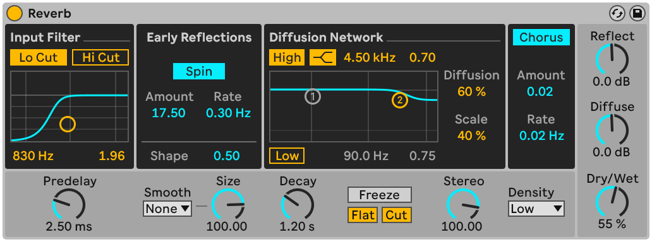This screenshot has width=652, height=242.
Task: Click the Size knob
Action: [228, 204]
